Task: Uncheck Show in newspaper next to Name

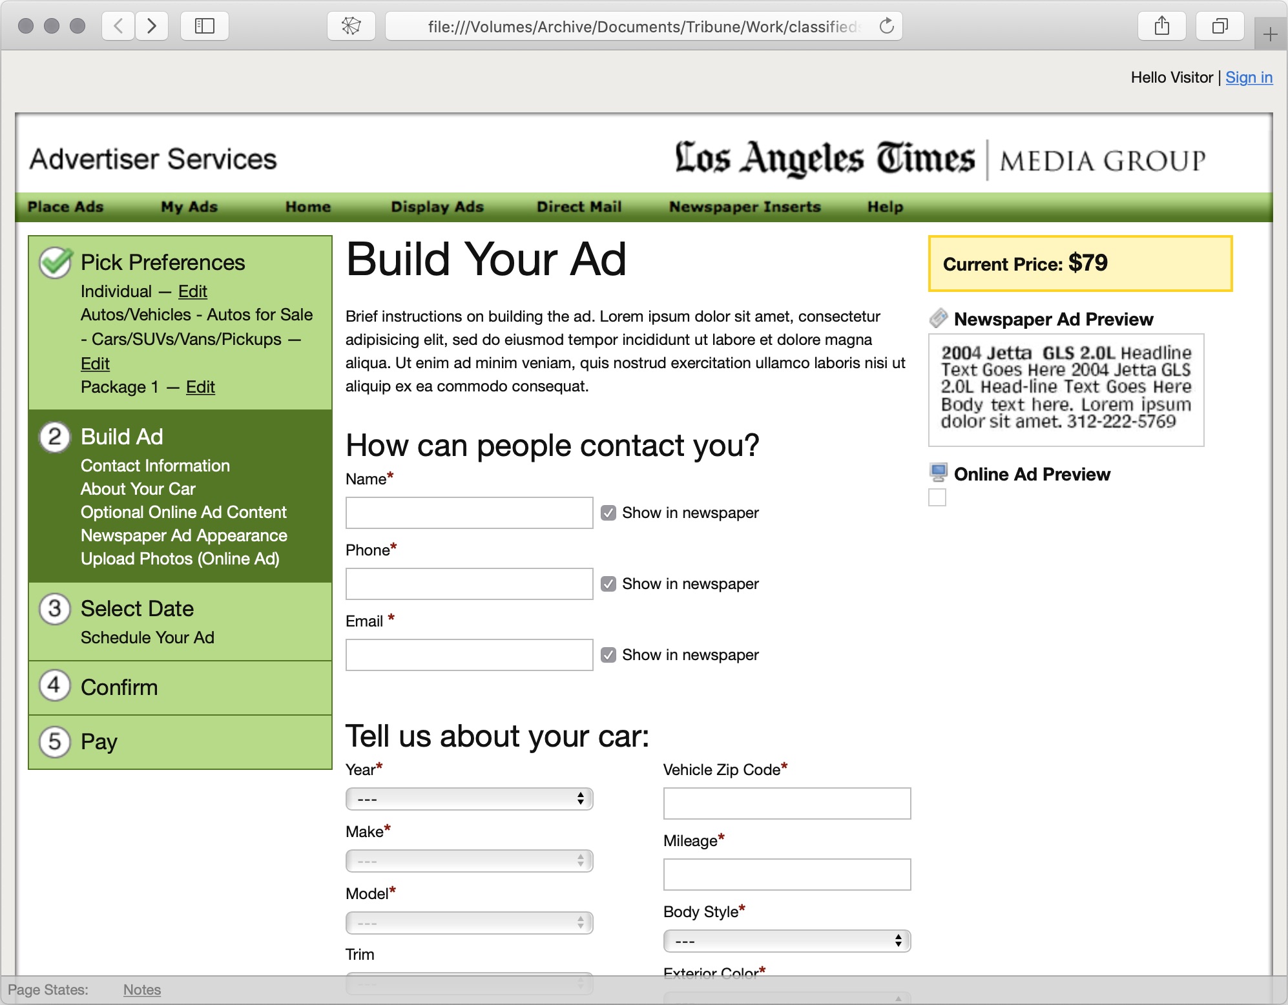Action: coord(608,512)
